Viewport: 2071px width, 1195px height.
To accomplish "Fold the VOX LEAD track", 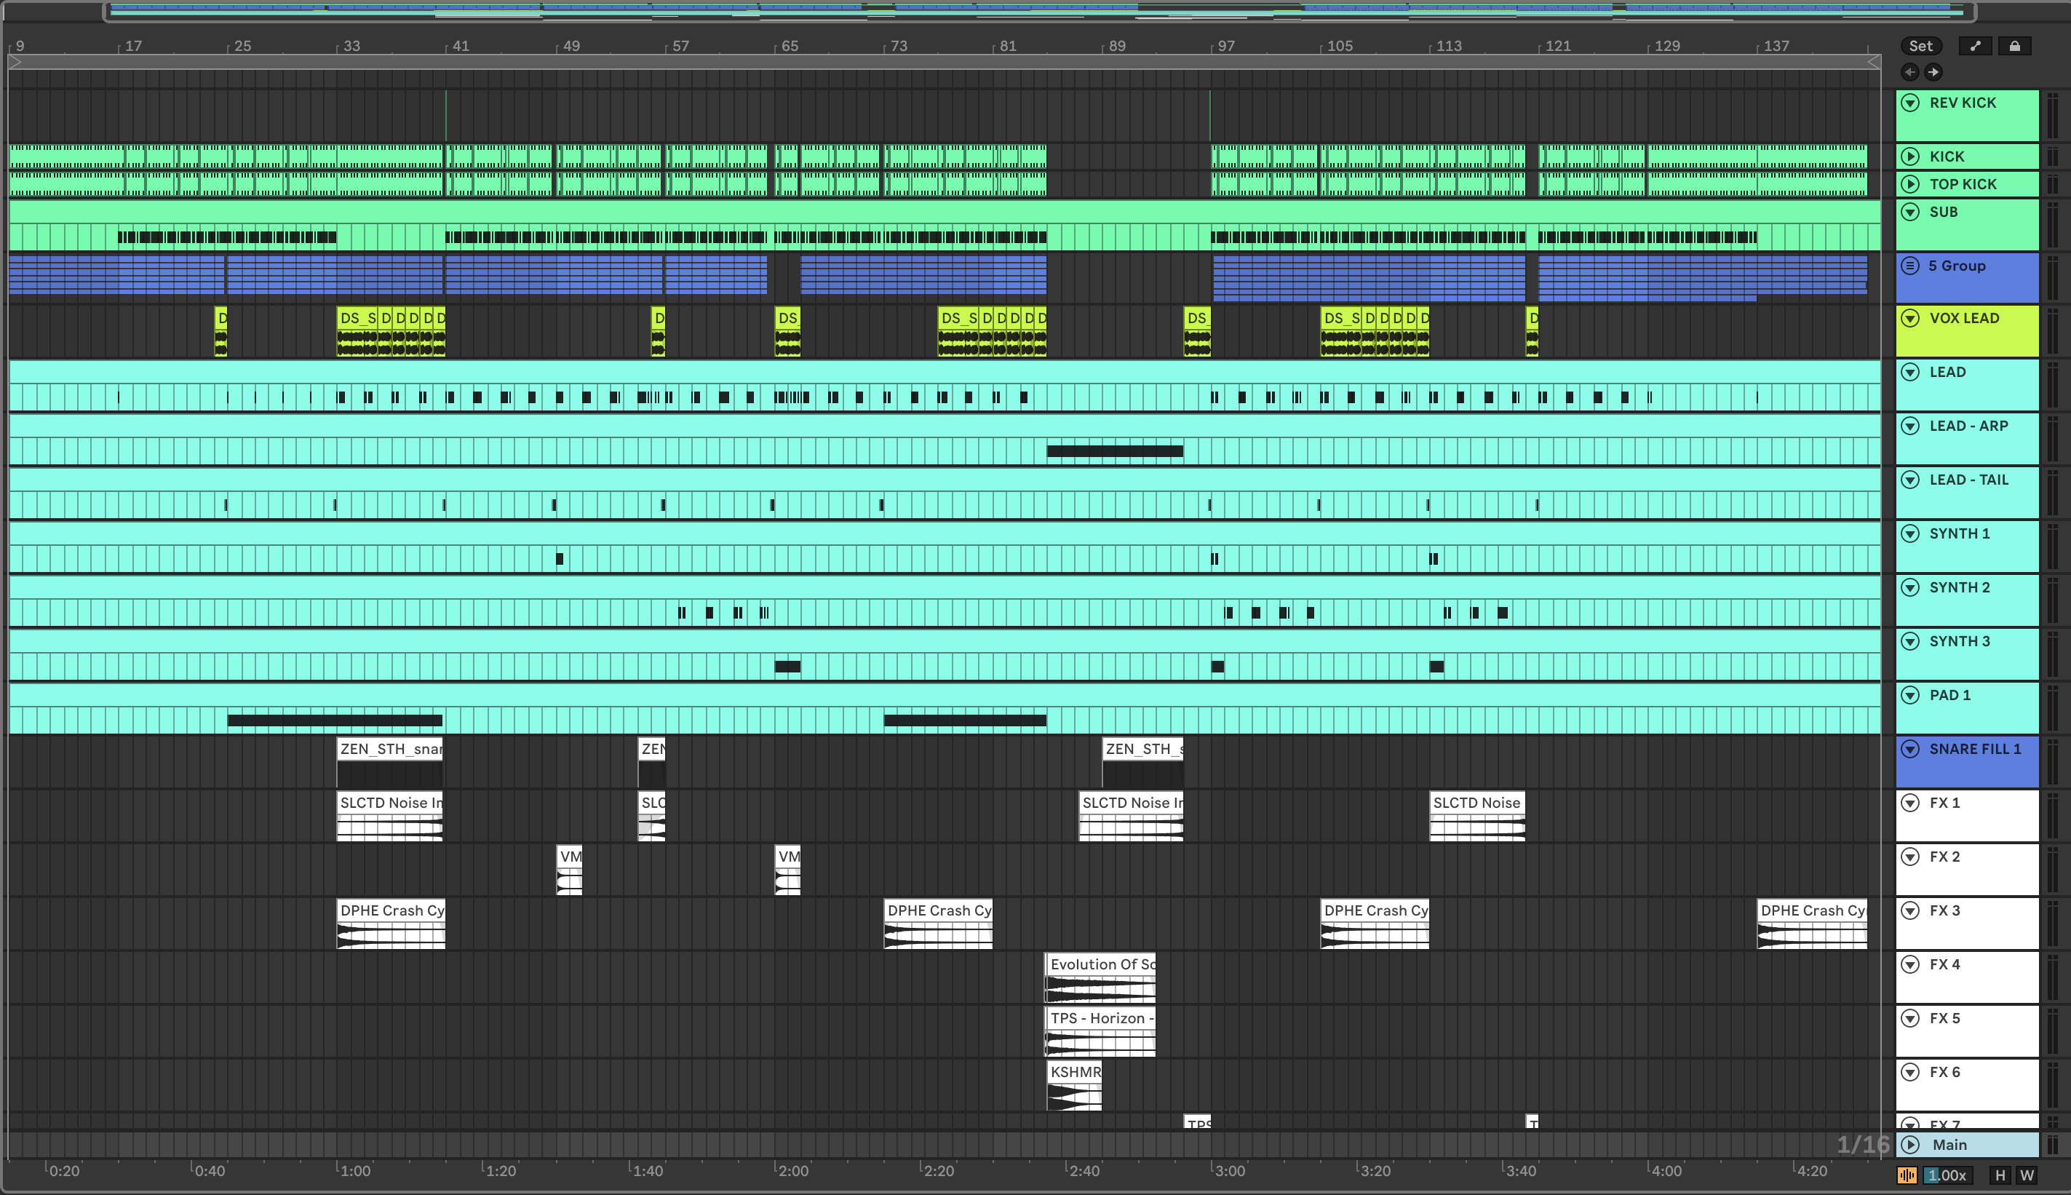I will coord(1910,319).
